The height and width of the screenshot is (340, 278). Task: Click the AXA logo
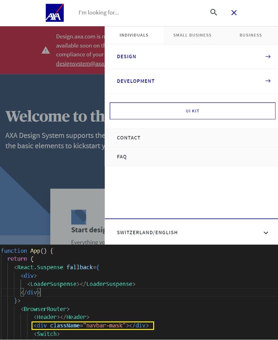coord(54,13)
